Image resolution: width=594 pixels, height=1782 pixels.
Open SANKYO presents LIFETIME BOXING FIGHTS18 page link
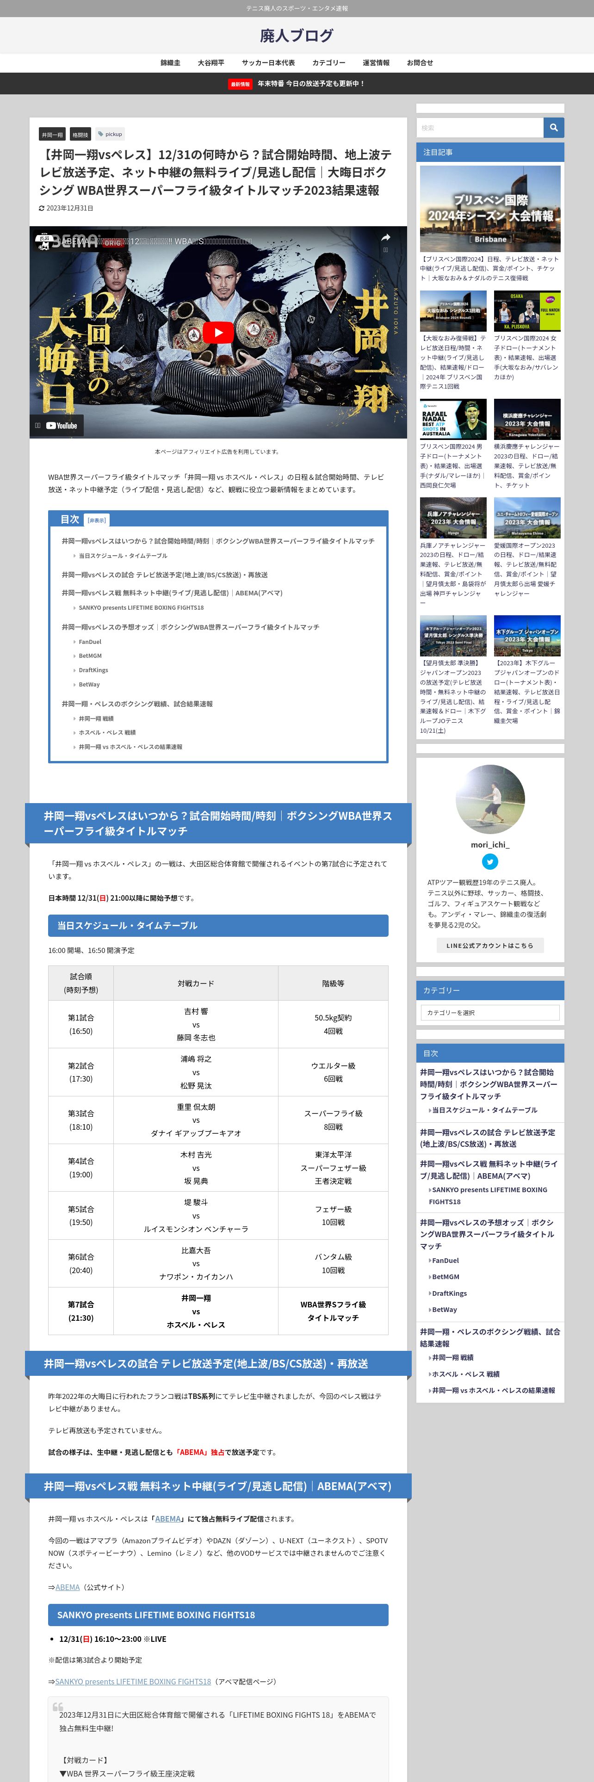pyautogui.click(x=133, y=1681)
